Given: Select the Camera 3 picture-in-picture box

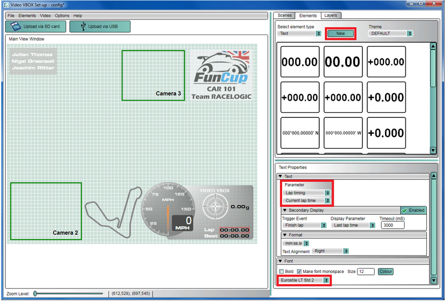Looking at the screenshot, I should click(x=153, y=75).
